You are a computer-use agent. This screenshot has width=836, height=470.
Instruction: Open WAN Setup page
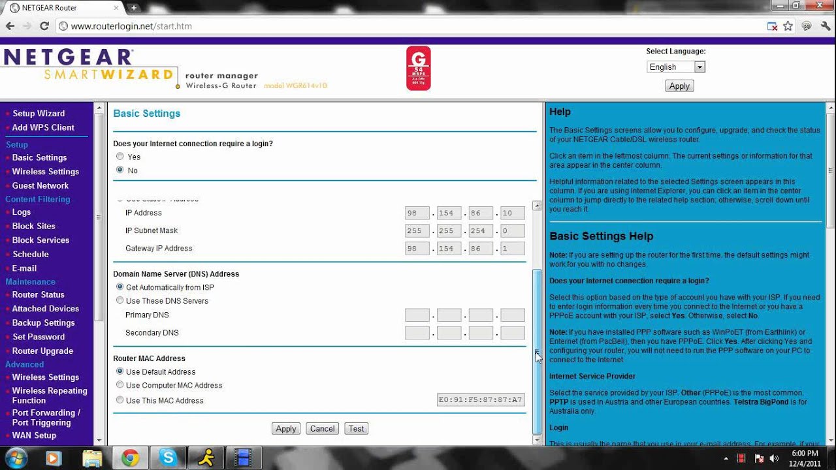[x=34, y=435]
